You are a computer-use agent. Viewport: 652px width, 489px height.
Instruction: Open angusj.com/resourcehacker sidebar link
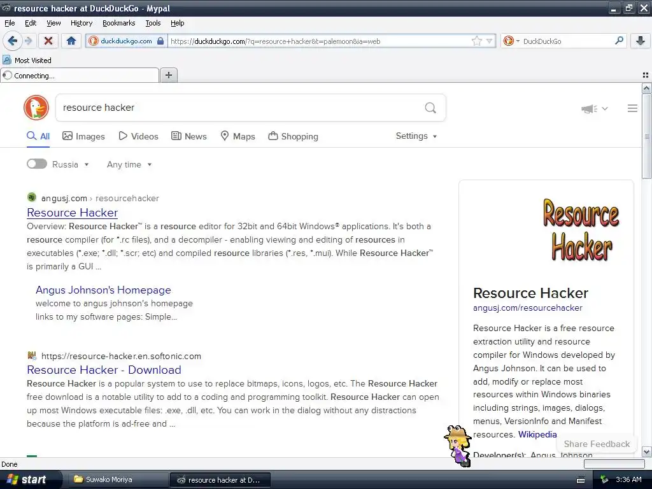[528, 308]
